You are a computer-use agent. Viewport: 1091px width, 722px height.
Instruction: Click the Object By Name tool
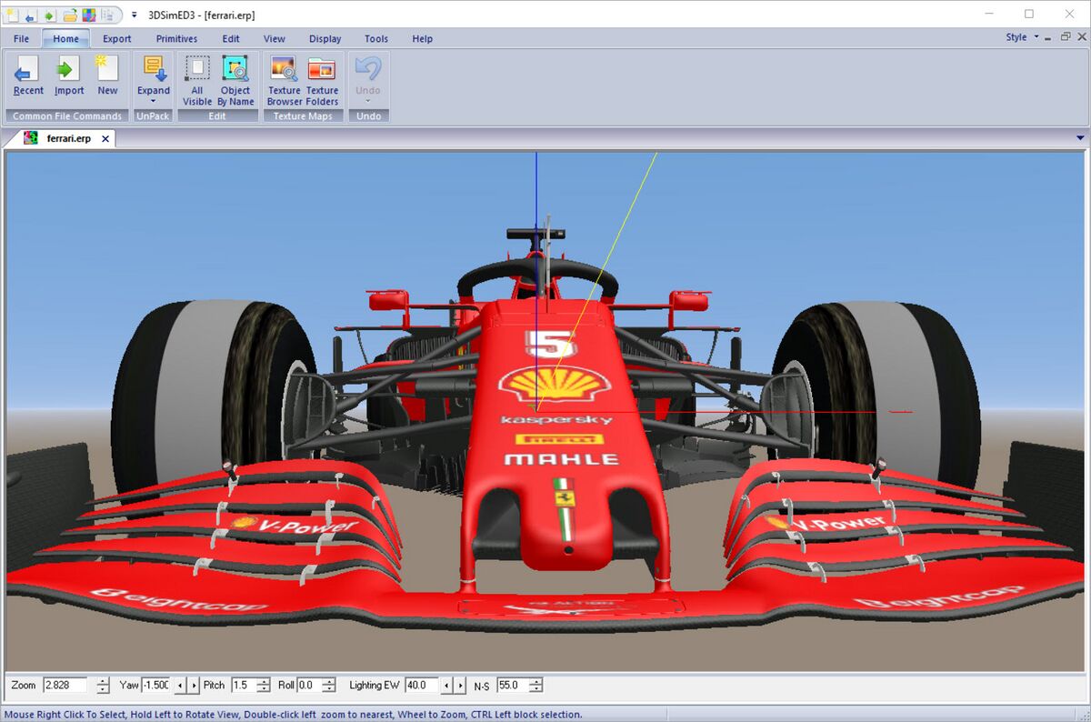235,67
